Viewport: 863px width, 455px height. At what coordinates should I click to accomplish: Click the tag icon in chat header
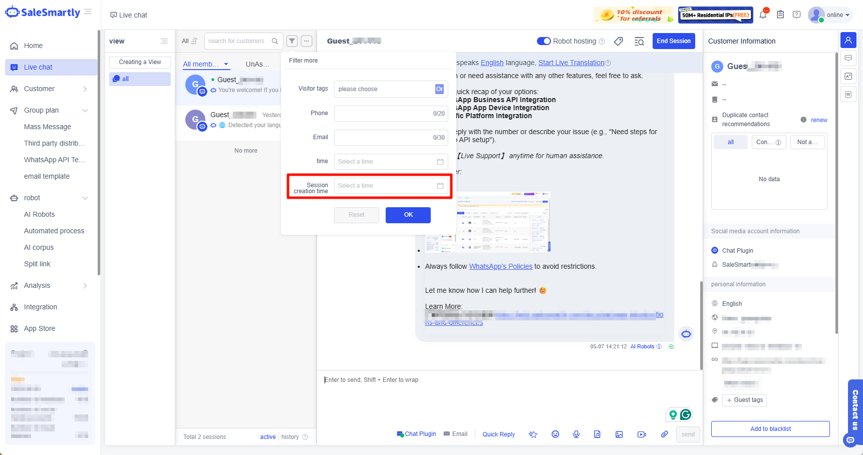point(619,41)
